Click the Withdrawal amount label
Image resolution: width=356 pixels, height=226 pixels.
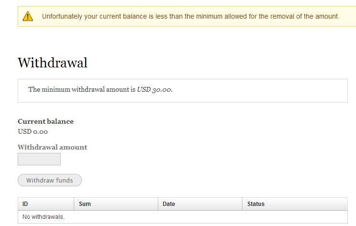pyautogui.click(x=53, y=147)
